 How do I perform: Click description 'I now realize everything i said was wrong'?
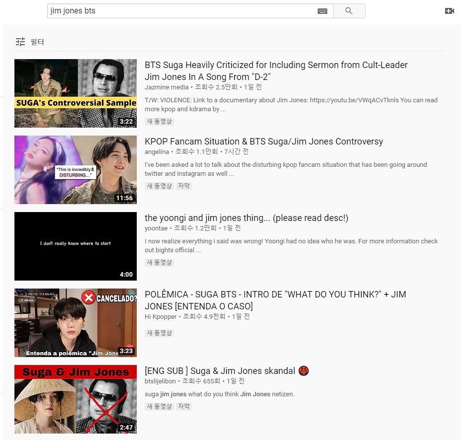pos(291,246)
